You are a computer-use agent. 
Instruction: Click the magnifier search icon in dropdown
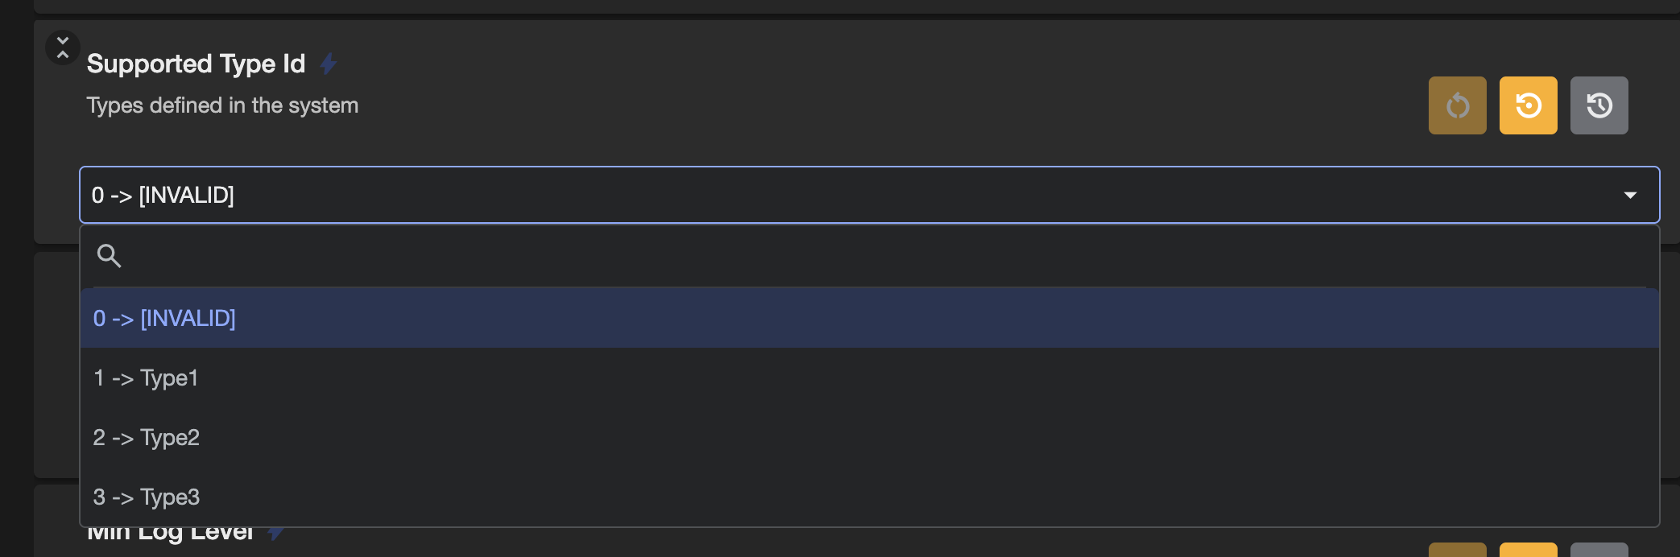(x=109, y=256)
